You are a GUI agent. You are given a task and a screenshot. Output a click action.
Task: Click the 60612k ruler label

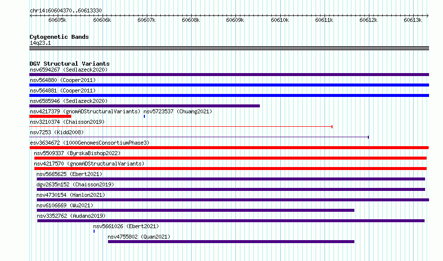368,20
